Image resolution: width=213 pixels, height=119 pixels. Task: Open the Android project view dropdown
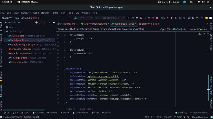click(x=12, y=22)
